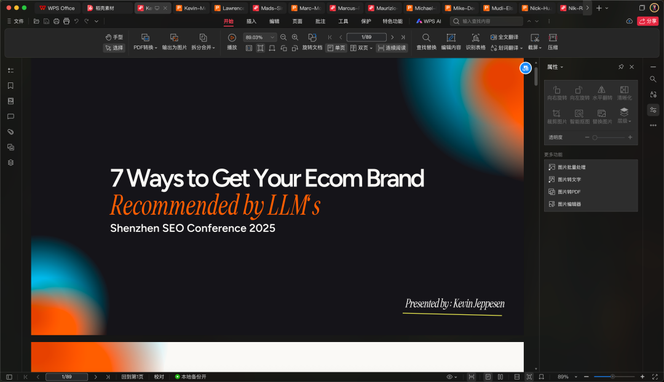Image resolution: width=664 pixels, height=382 pixels.
Task: Open new tab options arrow beside plus
Action: click(606, 8)
